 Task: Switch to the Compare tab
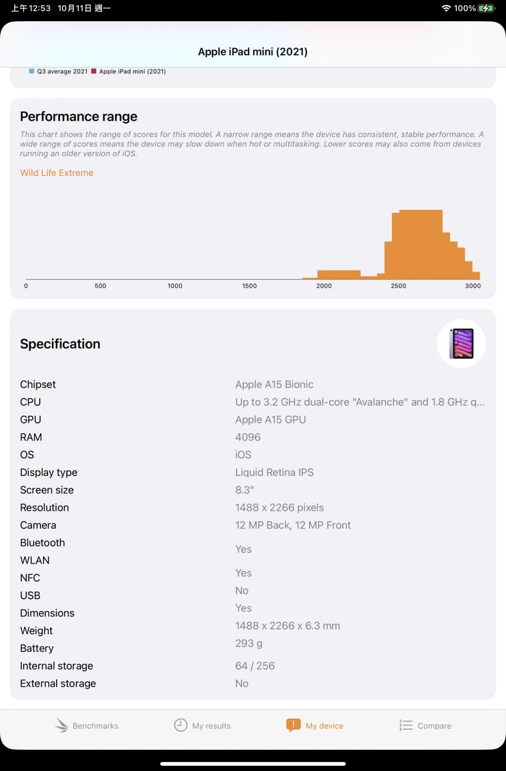(425, 725)
